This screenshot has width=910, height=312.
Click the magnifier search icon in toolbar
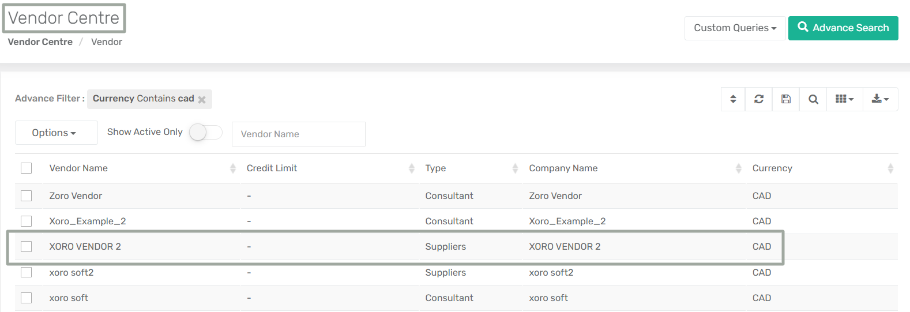(813, 99)
